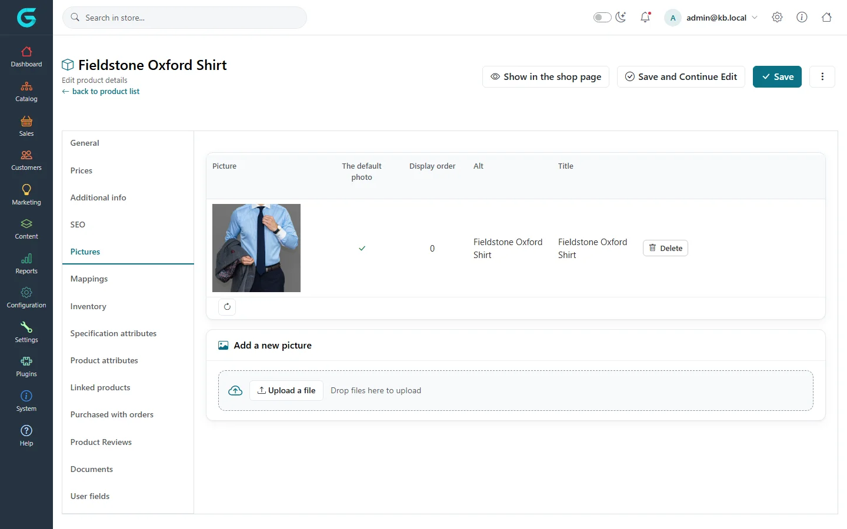Follow the back to product list link
Screen dimensions: 847x529
[x=101, y=91]
